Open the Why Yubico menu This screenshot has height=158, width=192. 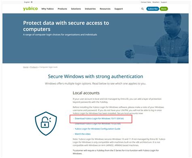(47, 9)
